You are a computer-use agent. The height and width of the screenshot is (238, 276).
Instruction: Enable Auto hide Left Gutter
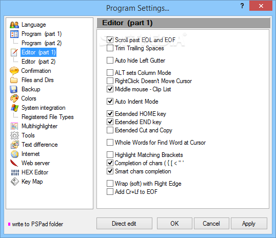click(x=110, y=61)
